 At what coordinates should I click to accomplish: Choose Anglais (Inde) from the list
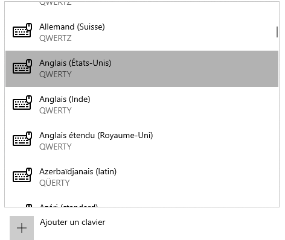[142, 105]
